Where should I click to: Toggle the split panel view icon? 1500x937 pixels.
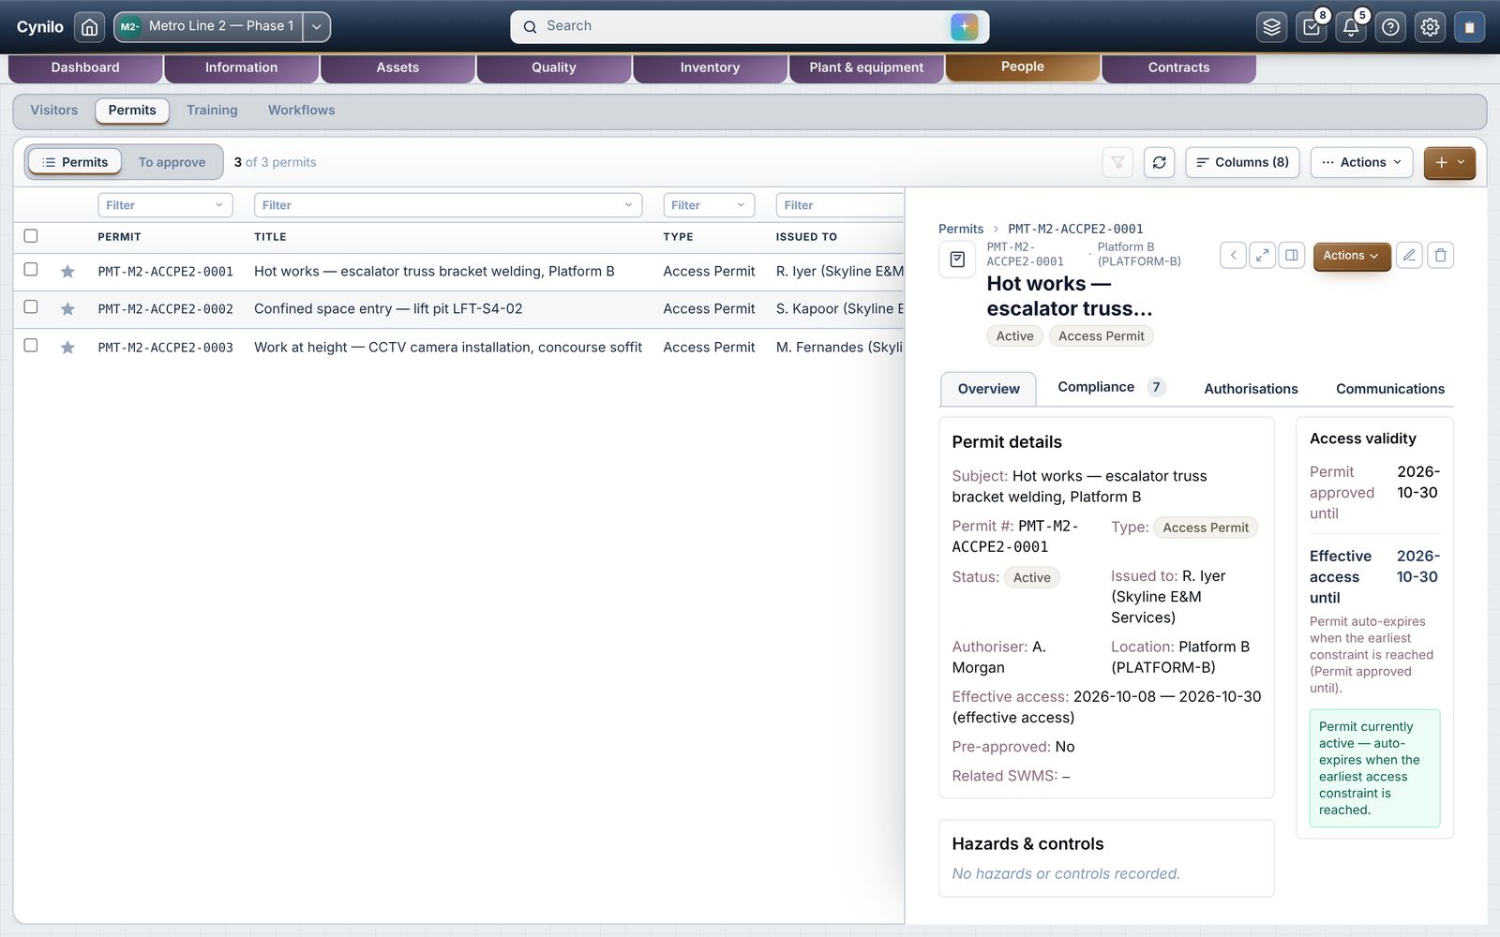1291,255
